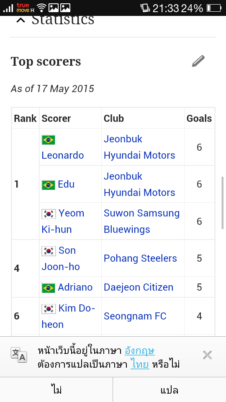Collapse the Statistics section chevron

tap(21, 20)
